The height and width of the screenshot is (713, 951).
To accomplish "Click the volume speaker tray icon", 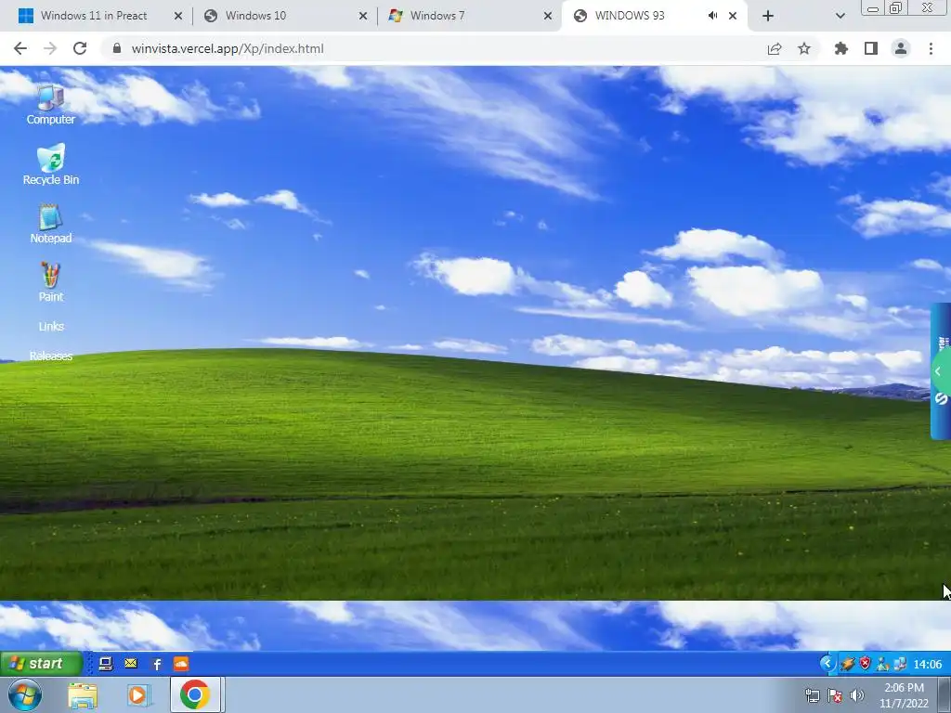I will 856,695.
